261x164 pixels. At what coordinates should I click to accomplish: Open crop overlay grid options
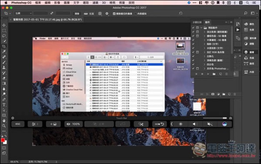tap(100, 14)
